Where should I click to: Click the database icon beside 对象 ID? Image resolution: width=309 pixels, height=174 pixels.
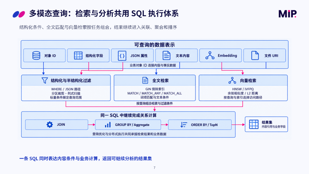36,56
